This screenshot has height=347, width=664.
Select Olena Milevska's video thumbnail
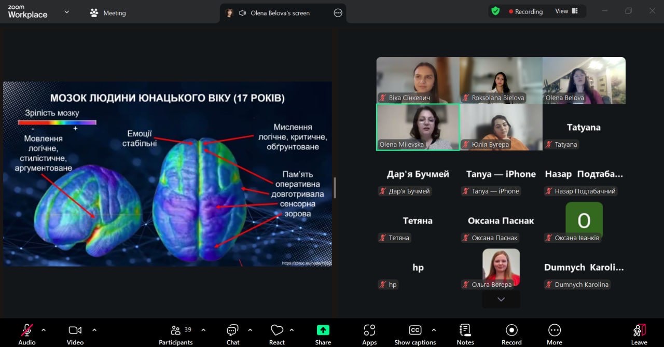coord(418,127)
